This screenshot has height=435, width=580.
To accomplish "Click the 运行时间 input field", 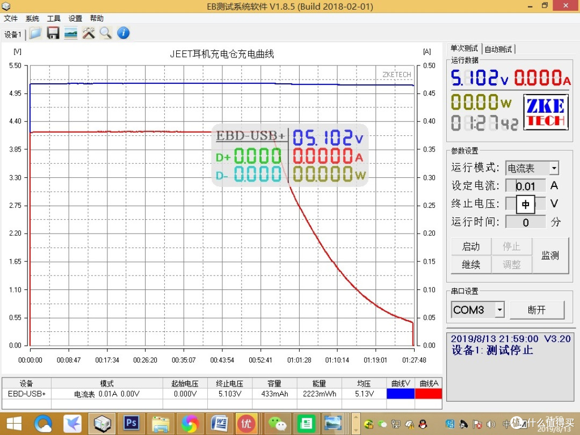I will coord(526,222).
